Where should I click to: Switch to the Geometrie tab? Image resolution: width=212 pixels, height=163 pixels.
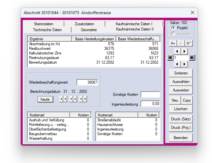click(89, 30)
